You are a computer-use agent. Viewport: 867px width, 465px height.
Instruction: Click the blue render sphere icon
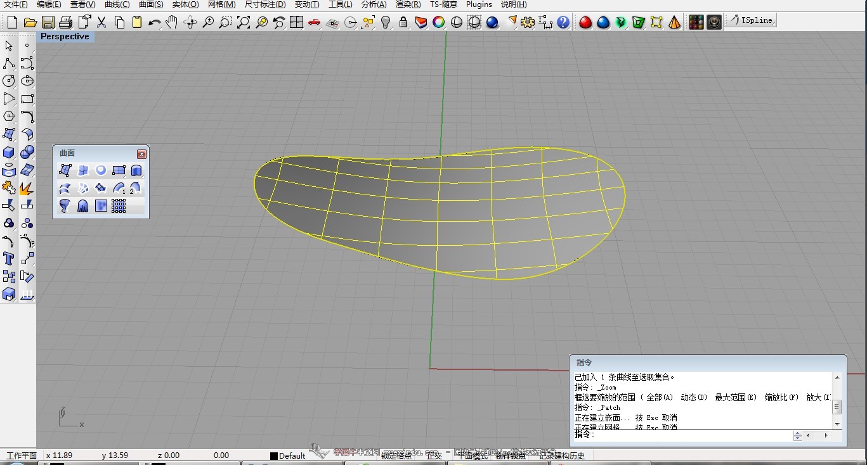(492, 22)
